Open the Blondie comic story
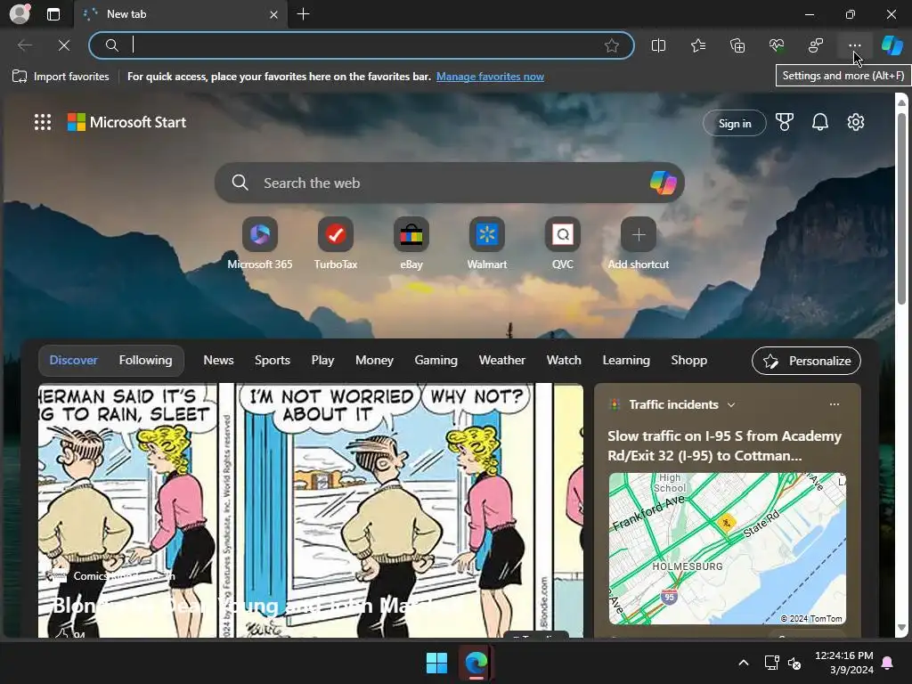912x684 pixels. click(311, 510)
